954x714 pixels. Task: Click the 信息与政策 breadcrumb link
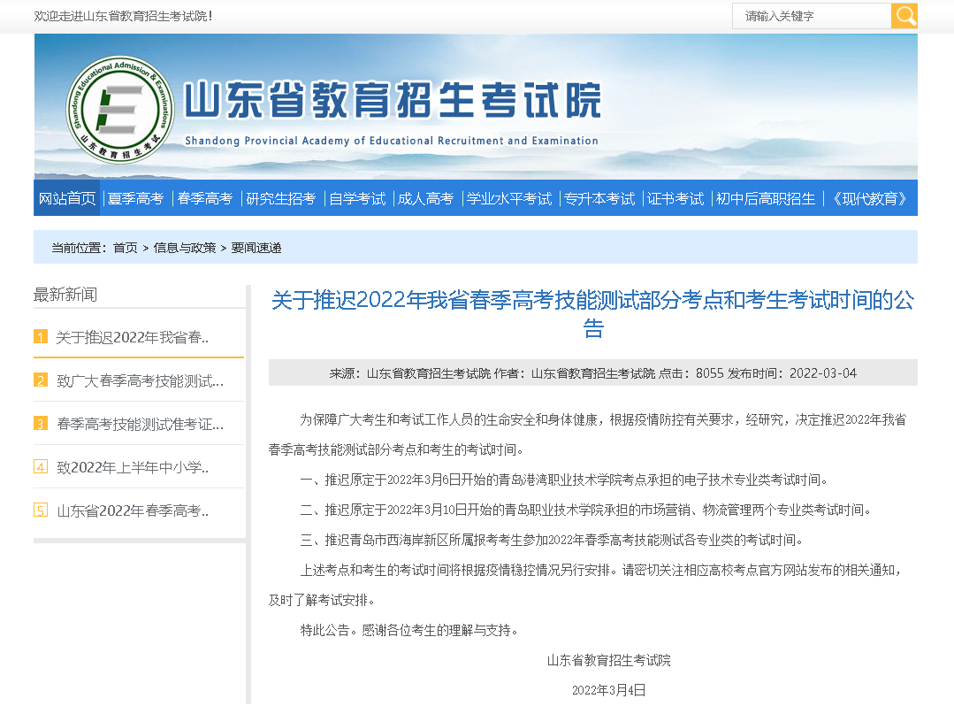pyautogui.click(x=184, y=248)
